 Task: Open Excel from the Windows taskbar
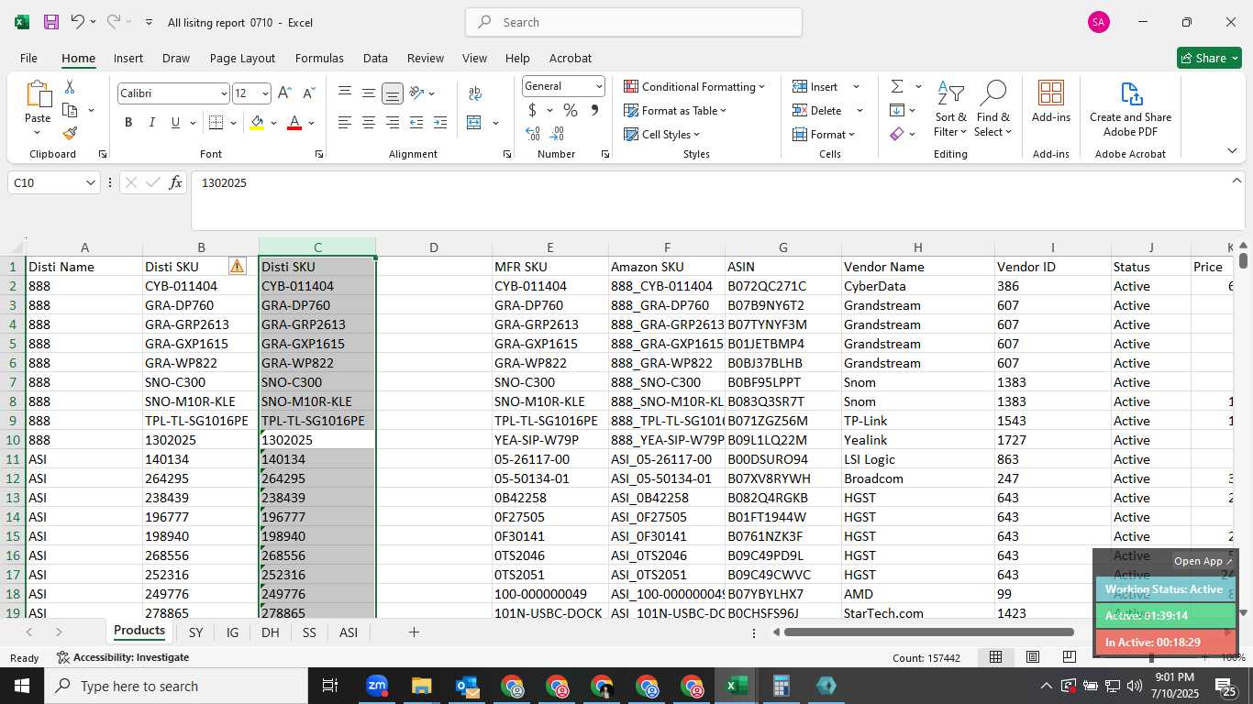pos(736,686)
